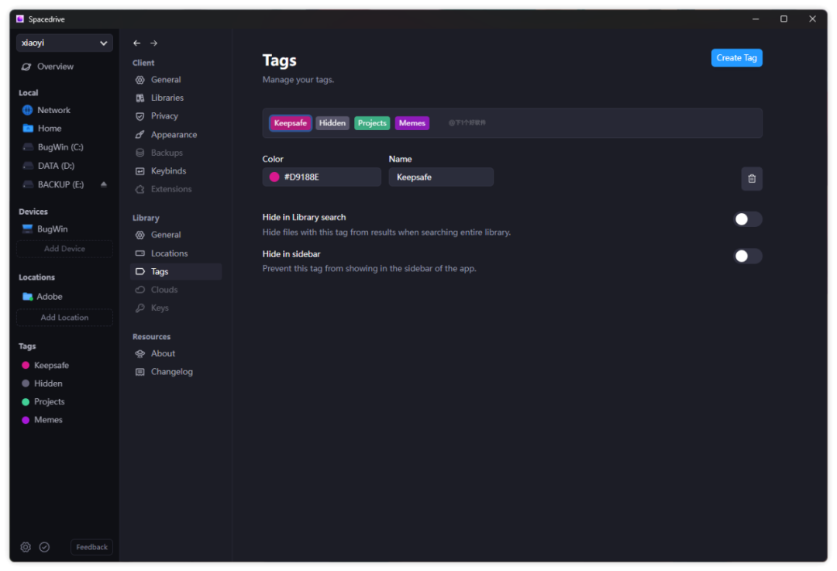Click the Spacedrive app logo icon
Screen dimensions: 837x571
coord(20,19)
